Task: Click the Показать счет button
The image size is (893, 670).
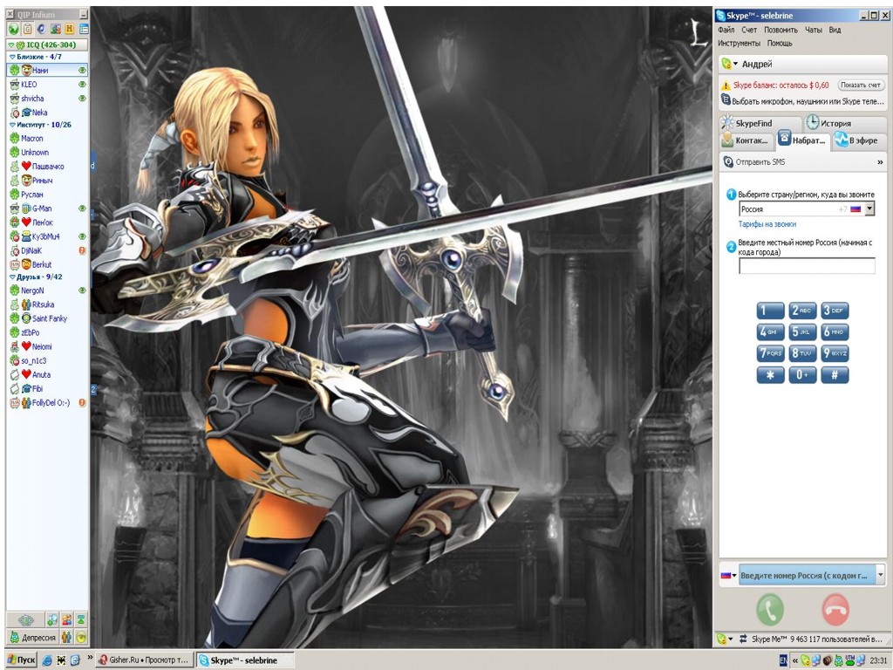Action: [x=860, y=85]
